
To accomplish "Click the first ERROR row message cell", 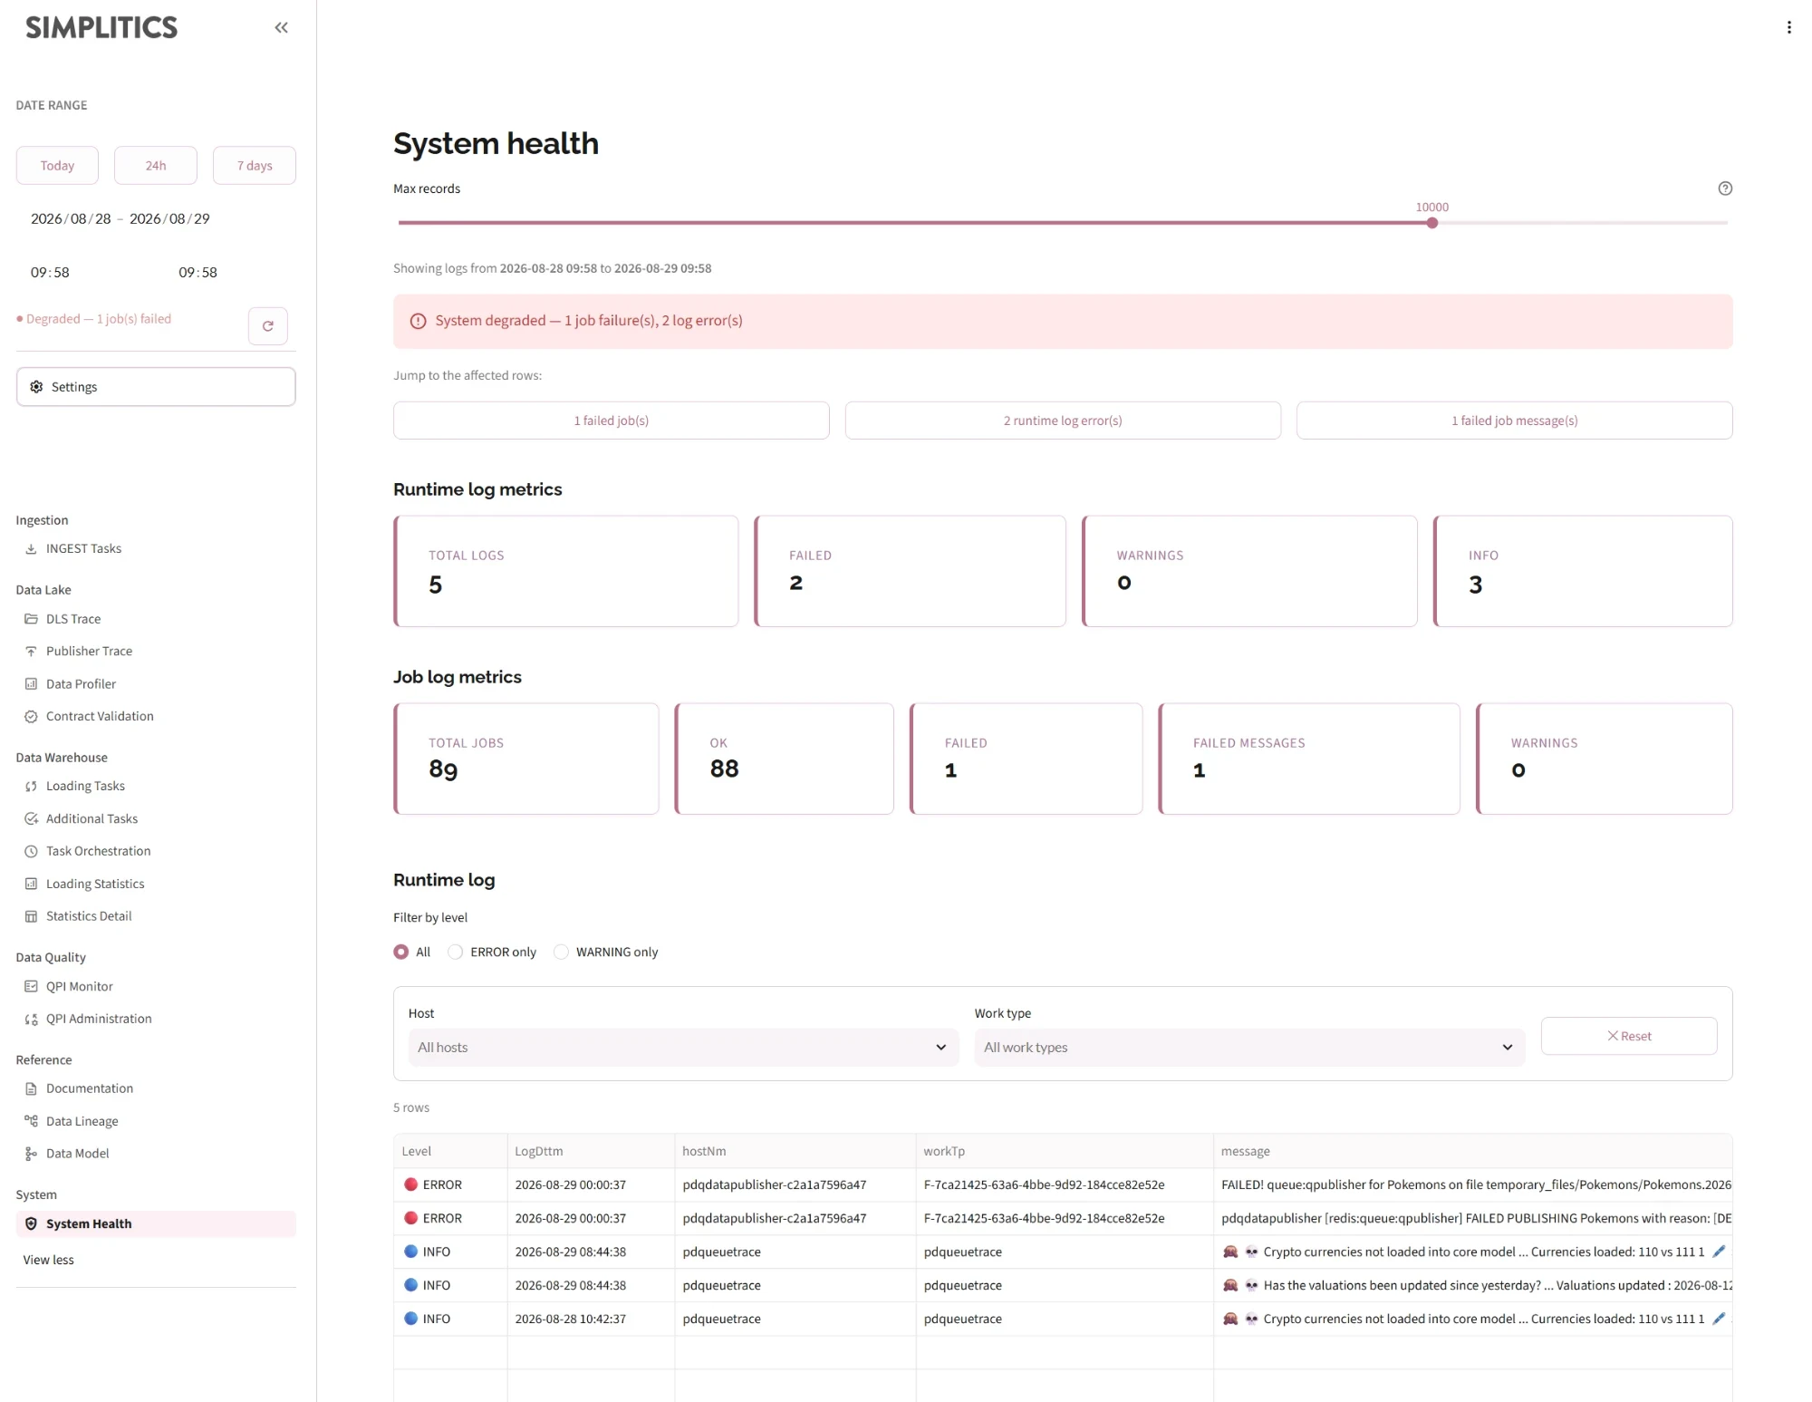I will tap(1473, 1184).
